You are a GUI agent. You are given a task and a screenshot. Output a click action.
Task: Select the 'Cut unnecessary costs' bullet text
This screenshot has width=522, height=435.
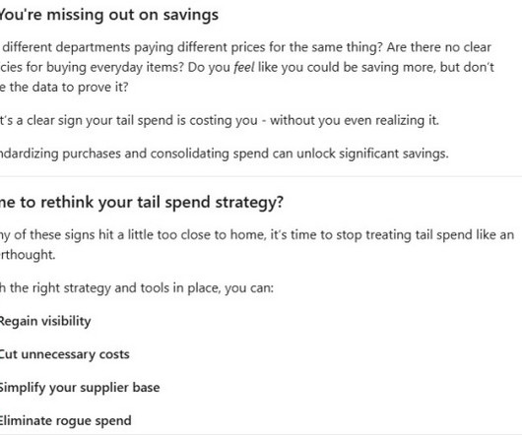tap(64, 354)
